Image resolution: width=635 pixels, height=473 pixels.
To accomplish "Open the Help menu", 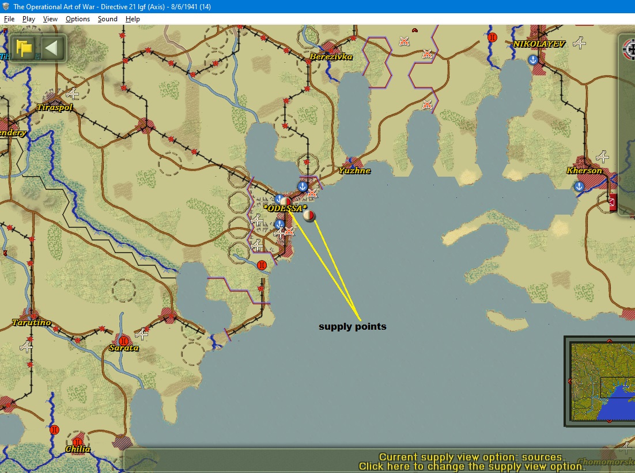I will click(x=133, y=19).
